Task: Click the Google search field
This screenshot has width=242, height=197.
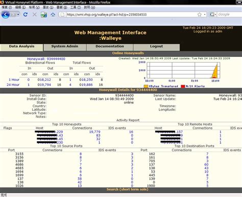Action: [230, 15]
